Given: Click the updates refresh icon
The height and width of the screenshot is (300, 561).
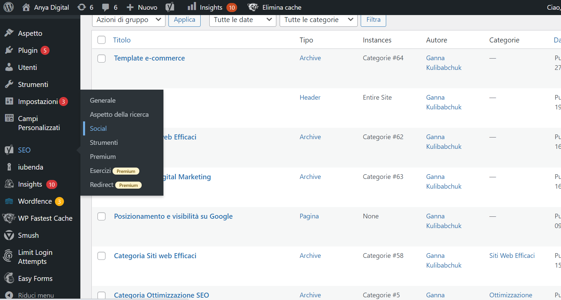Looking at the screenshot, I should click(x=82, y=7).
